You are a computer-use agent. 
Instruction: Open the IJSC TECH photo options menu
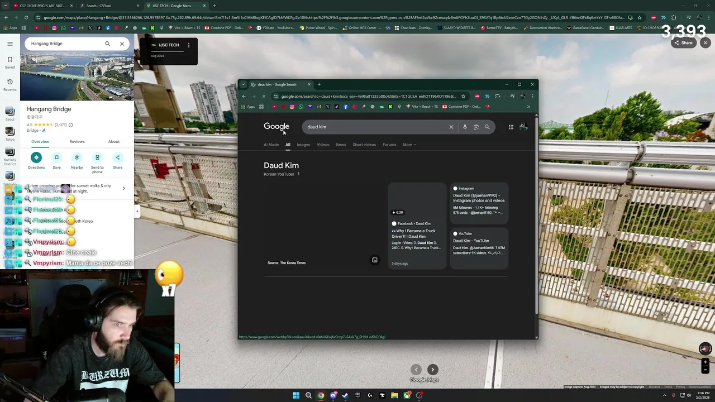(x=189, y=45)
